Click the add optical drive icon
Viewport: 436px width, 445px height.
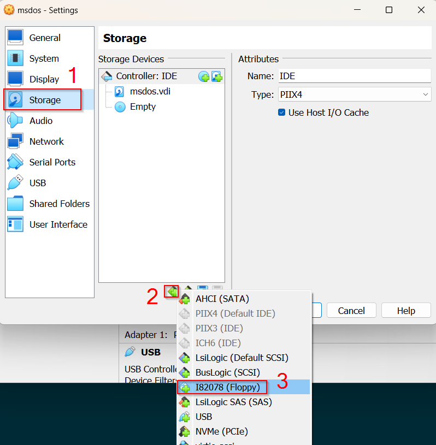(x=204, y=76)
